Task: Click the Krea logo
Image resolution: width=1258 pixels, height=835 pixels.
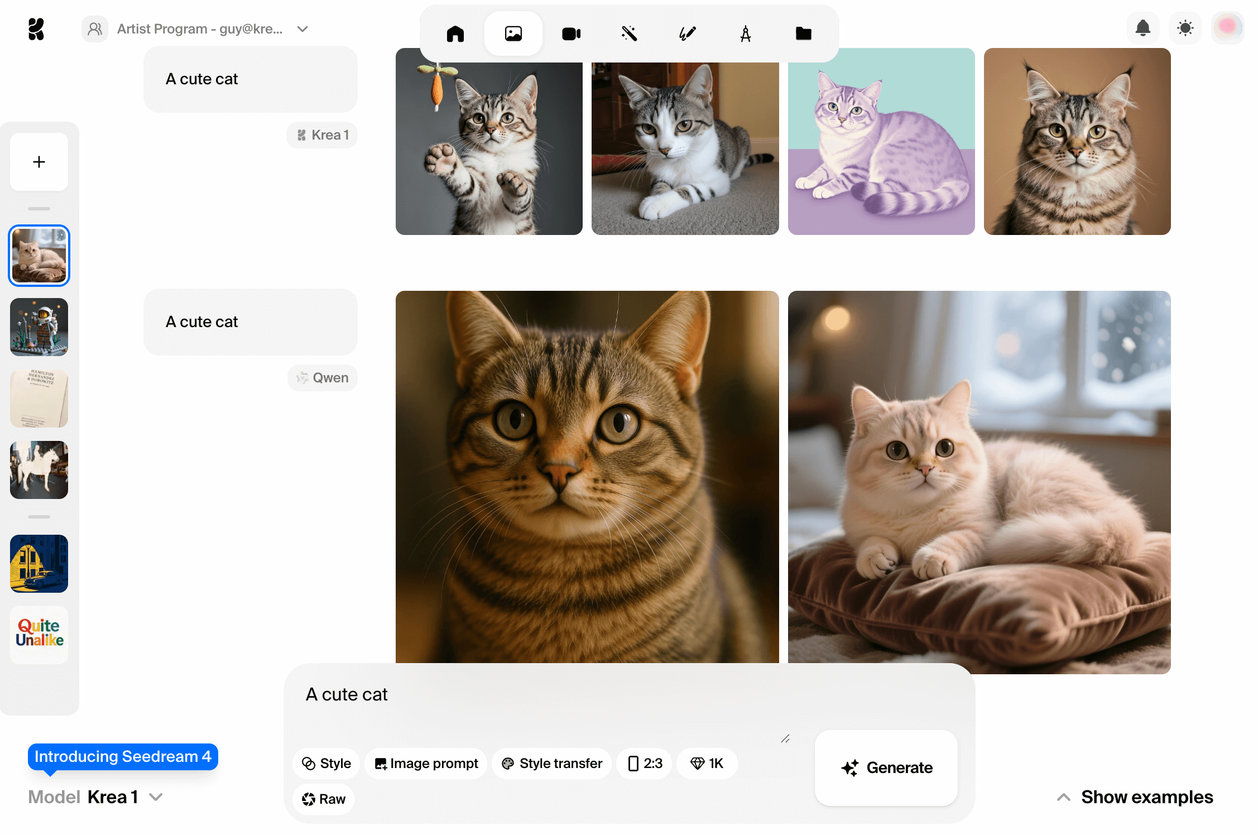Action: 36,28
